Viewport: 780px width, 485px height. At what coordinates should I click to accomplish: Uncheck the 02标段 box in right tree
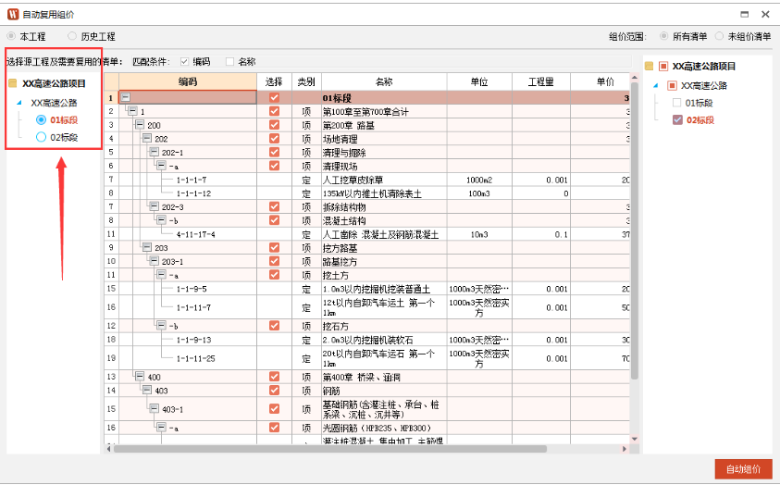click(677, 120)
